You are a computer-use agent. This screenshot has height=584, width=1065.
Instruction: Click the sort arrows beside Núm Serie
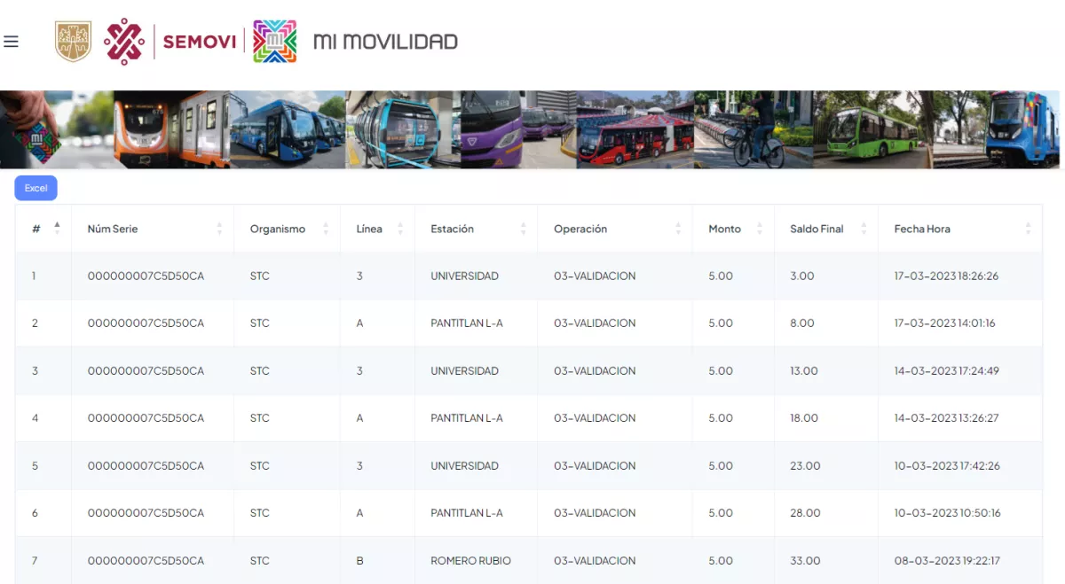point(221,228)
